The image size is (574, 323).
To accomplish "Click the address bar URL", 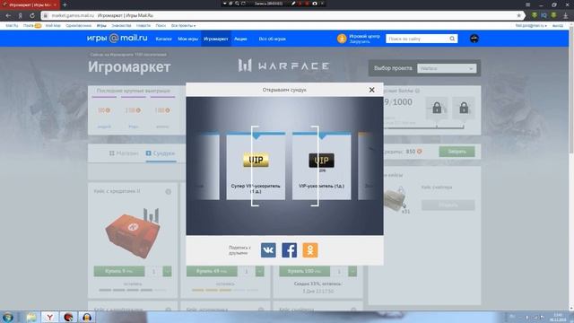I will [73, 16].
